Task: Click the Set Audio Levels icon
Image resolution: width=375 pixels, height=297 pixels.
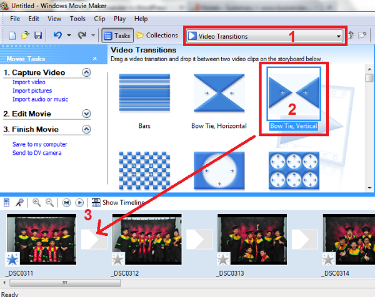Action: click(x=6, y=203)
